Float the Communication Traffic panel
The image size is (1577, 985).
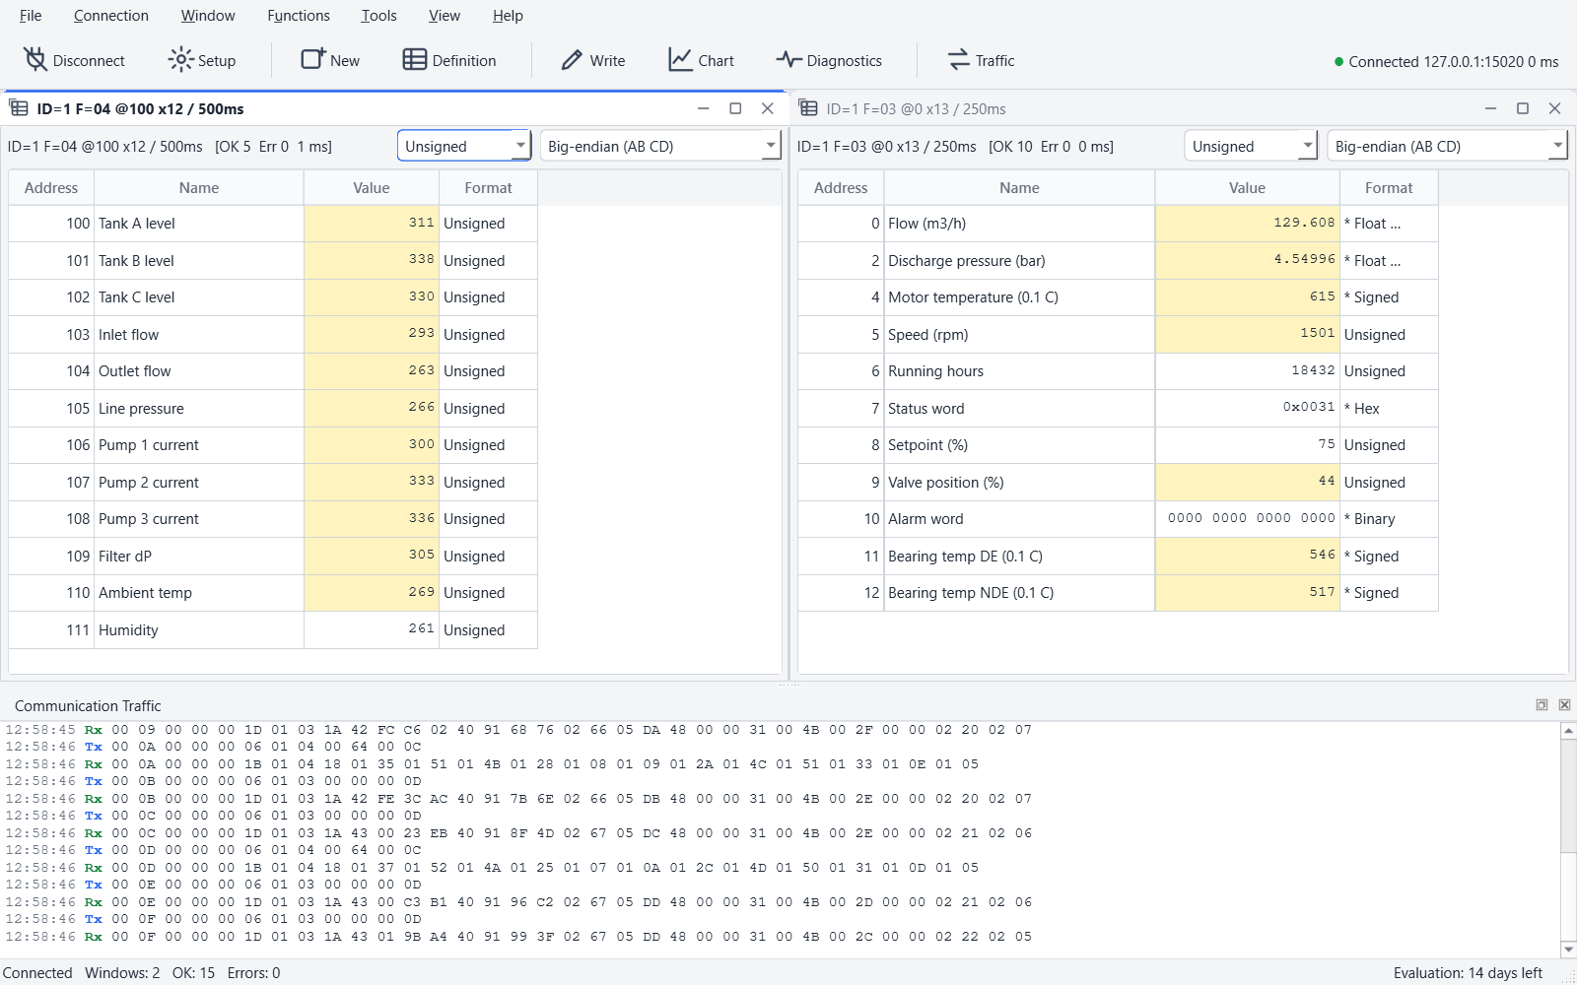pos(1542,705)
